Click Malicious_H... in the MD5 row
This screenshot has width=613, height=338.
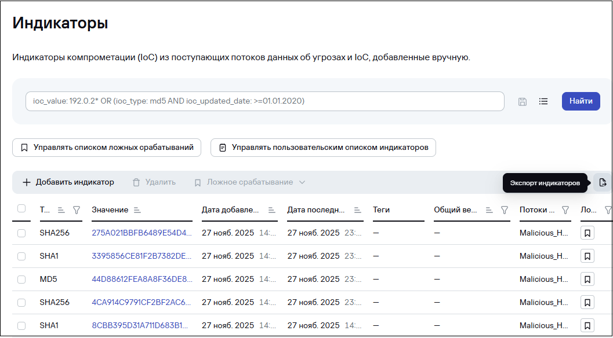pyautogui.click(x=543, y=279)
